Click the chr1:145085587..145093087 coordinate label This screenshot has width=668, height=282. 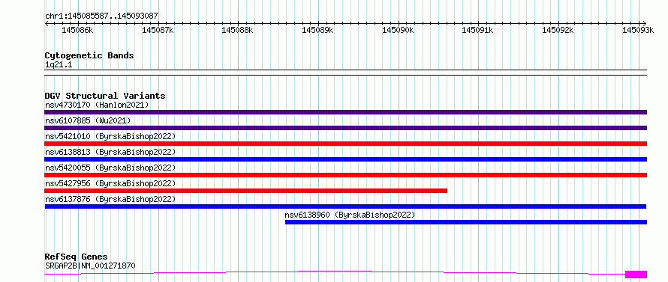(101, 16)
